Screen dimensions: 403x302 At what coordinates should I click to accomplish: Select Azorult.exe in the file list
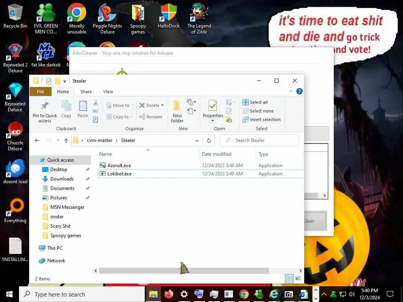[200, 166]
